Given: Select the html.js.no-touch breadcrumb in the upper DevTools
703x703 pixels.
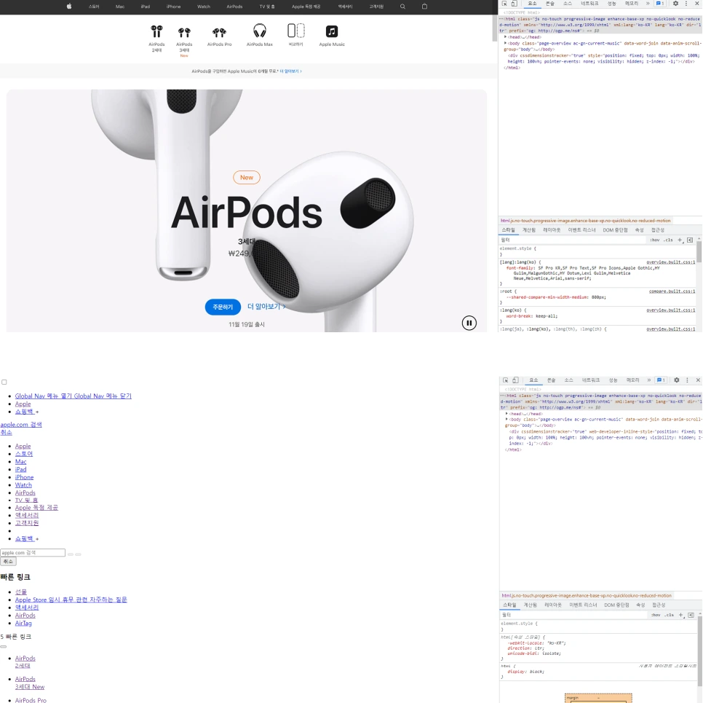Looking at the screenshot, I should tap(586, 221).
